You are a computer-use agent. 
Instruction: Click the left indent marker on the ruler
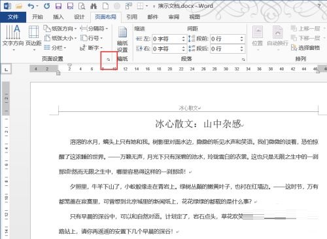point(58,73)
